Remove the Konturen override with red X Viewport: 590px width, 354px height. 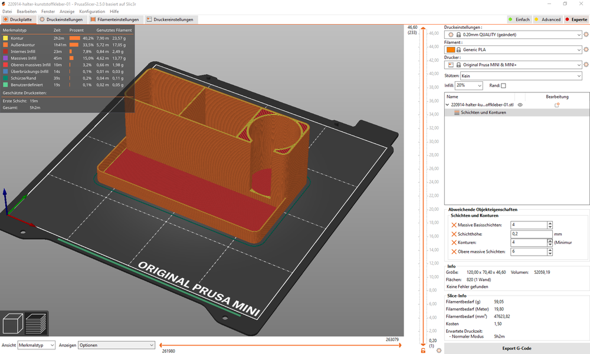point(454,243)
